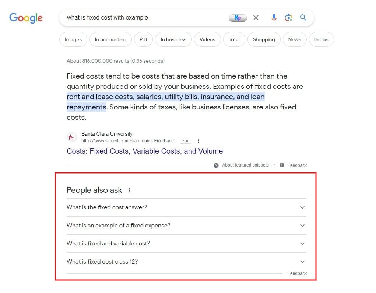Click the magnifying glass search icon
The width and height of the screenshot is (376, 293).
(x=303, y=18)
